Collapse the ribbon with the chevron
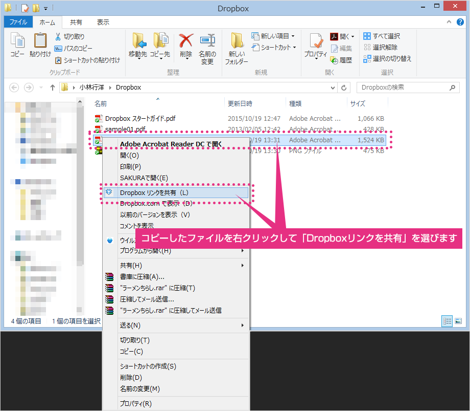Viewport: 470px width, 411px height. coord(449,22)
